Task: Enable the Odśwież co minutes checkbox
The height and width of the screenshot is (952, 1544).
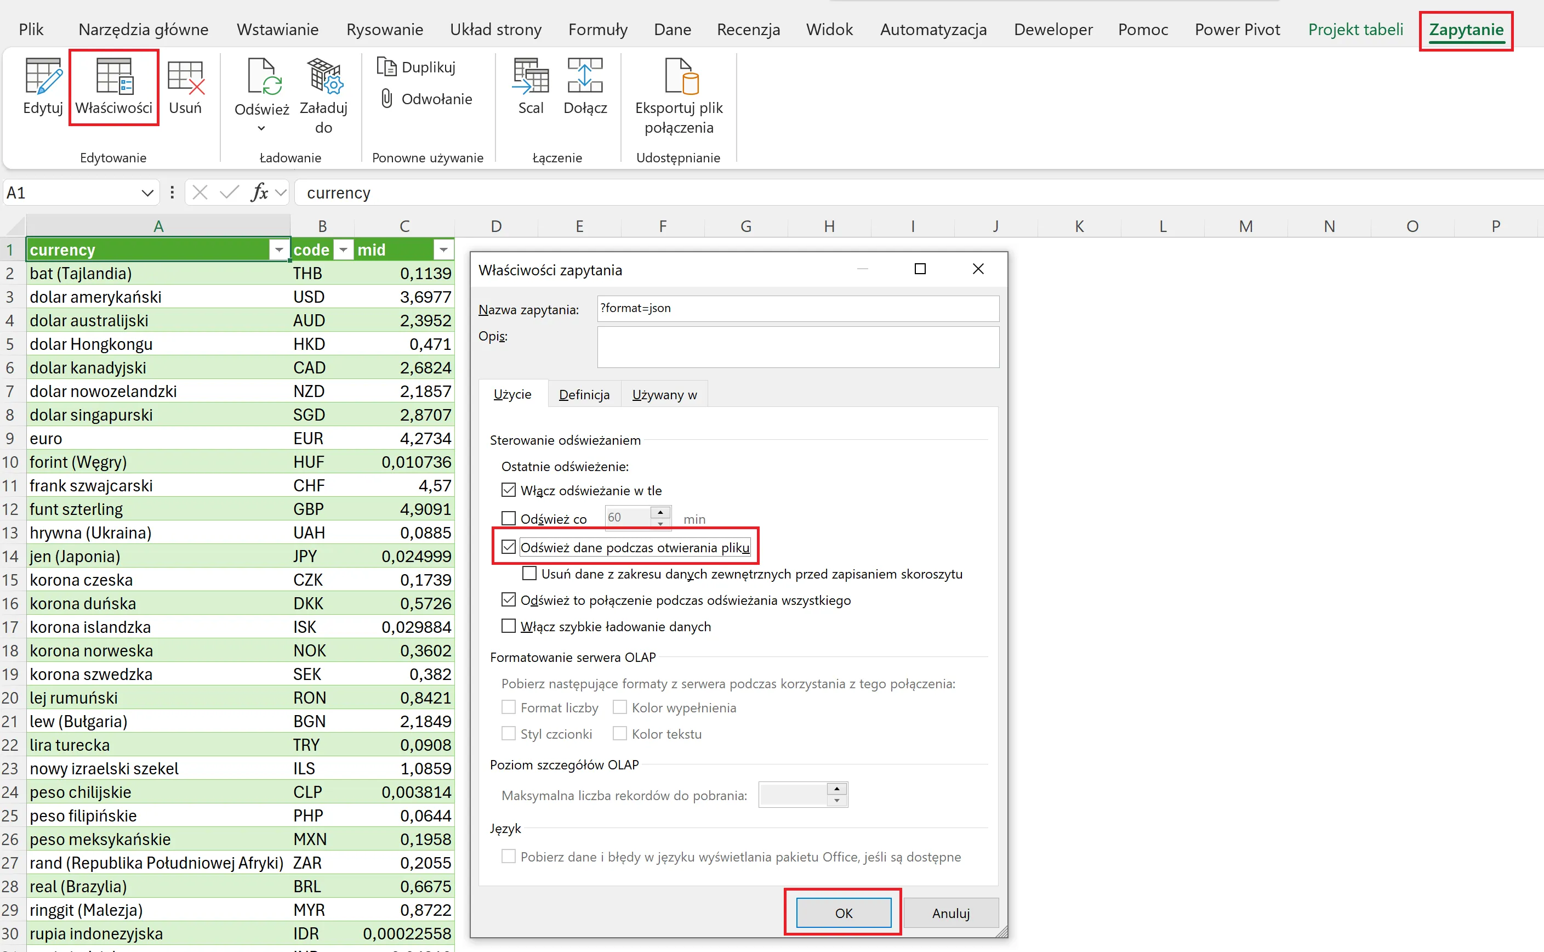Action: click(509, 518)
